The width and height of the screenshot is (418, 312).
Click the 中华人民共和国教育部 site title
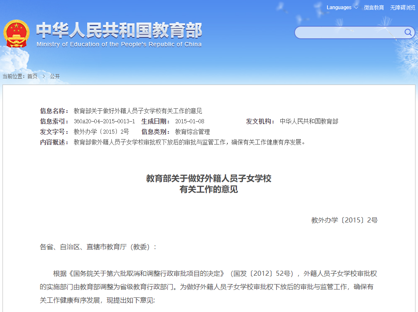coord(119,30)
